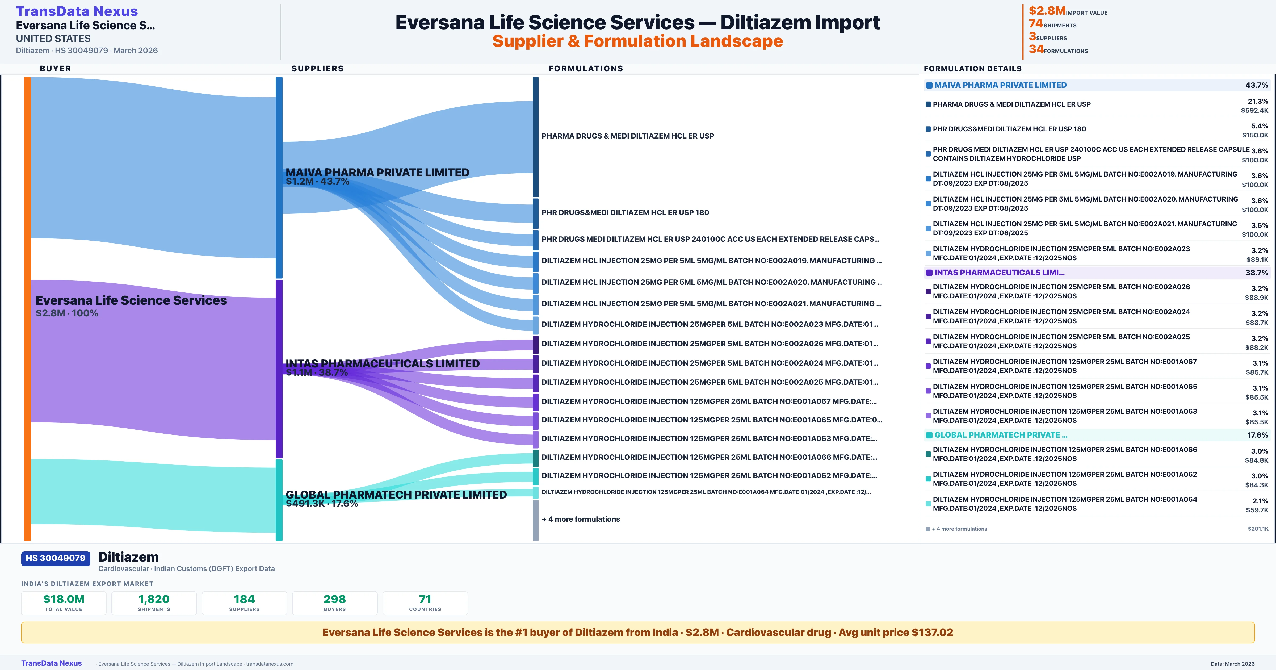Click the TransData Nexus logo title
Image resolution: width=1276 pixels, height=670 pixels.
(x=77, y=11)
